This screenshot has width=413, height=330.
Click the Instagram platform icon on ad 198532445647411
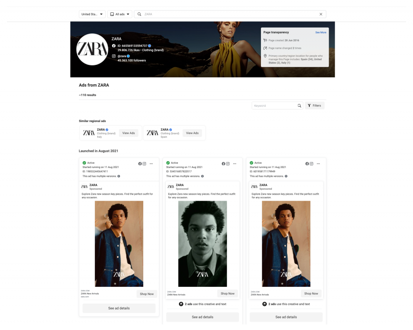coord(144,164)
